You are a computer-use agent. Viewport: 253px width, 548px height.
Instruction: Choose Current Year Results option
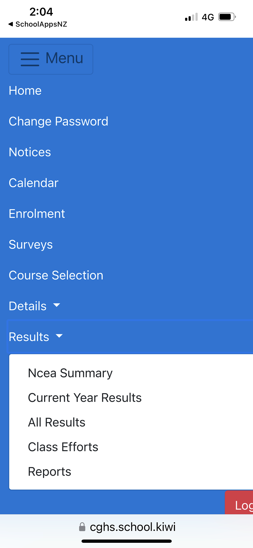85,398
